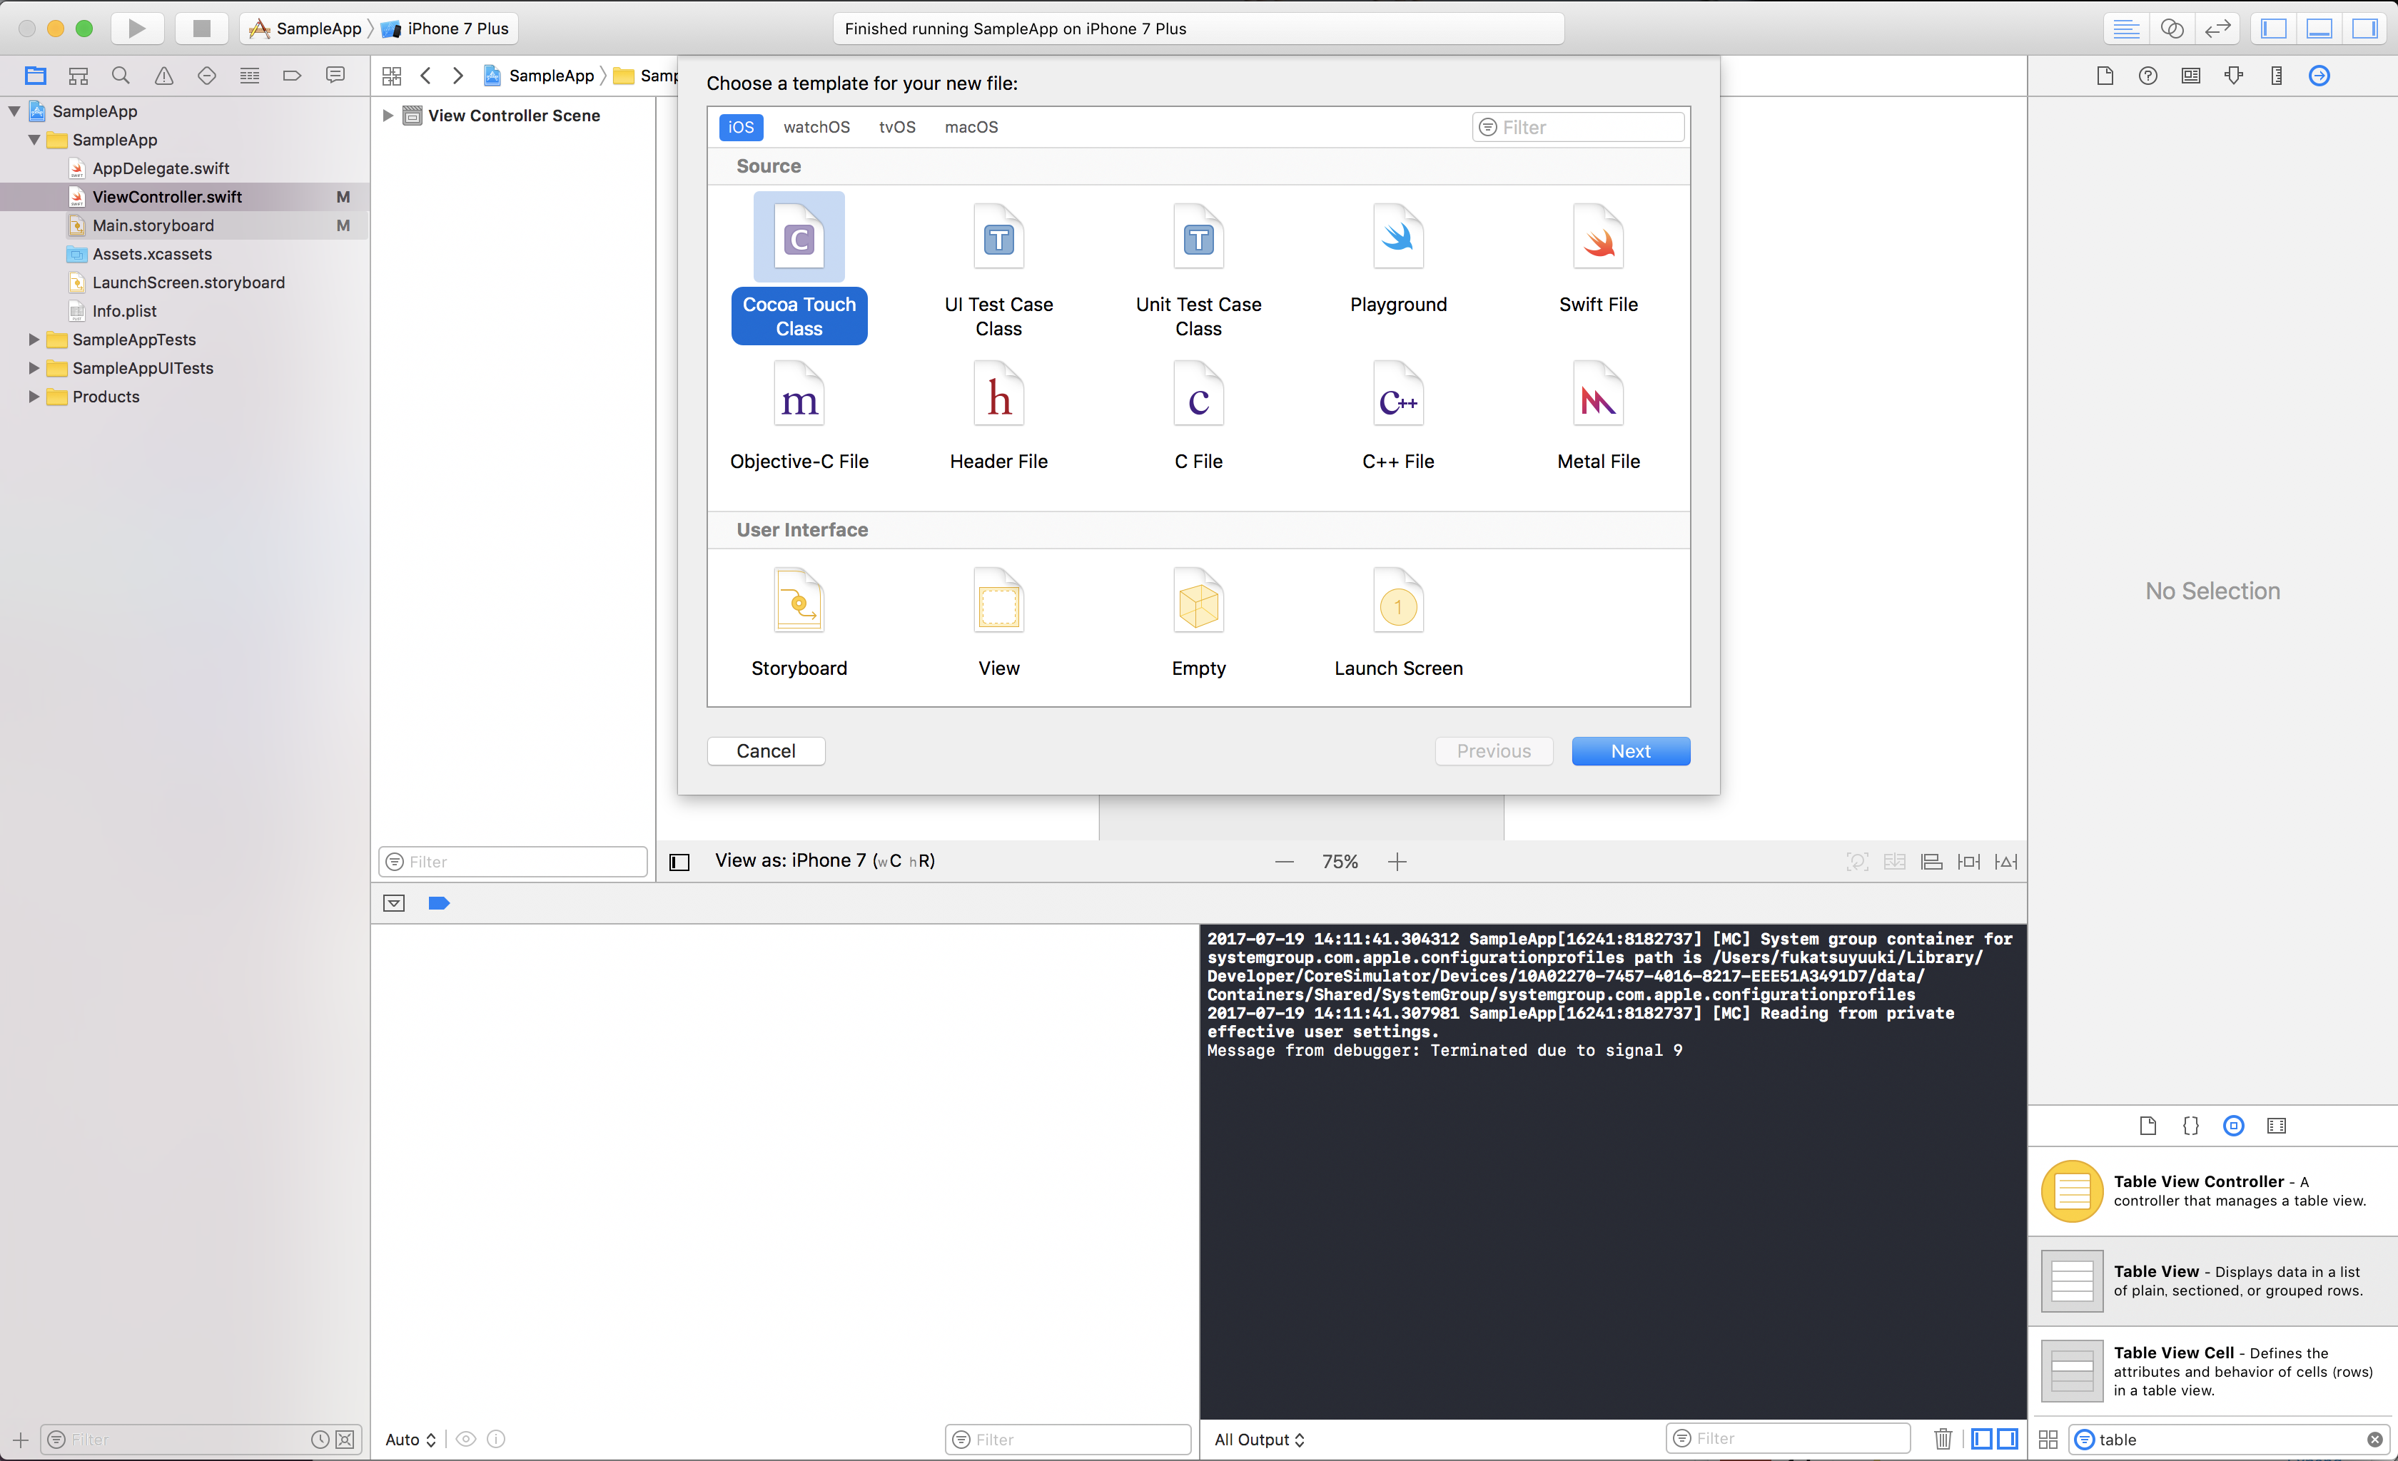Switch object library to icon grid view
This screenshot has height=1461, width=2398.
point(2048,1440)
